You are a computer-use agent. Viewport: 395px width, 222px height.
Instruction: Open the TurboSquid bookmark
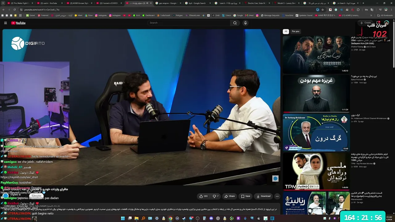(x=163, y=15)
